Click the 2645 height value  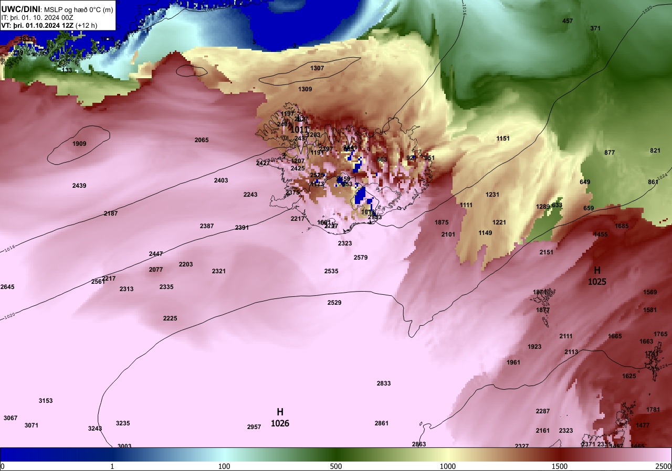[x=7, y=287]
